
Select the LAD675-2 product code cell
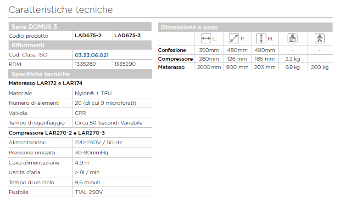[x=88, y=36]
